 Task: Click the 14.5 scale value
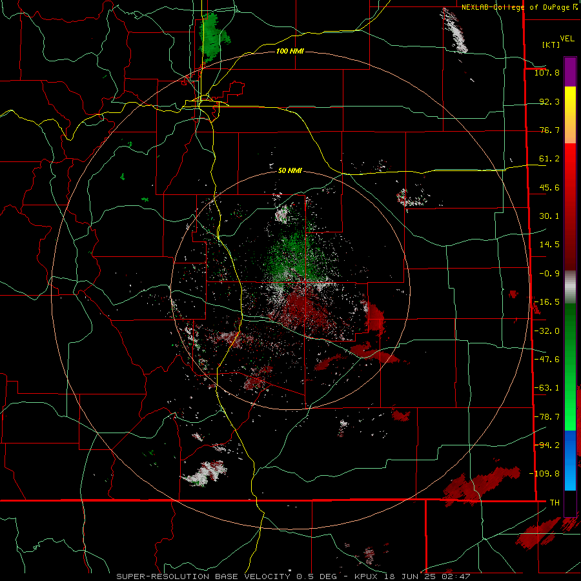(x=549, y=245)
